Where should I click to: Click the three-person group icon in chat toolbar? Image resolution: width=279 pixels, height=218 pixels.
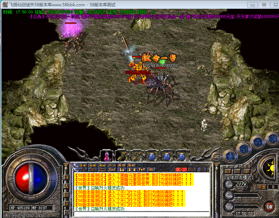112,170
